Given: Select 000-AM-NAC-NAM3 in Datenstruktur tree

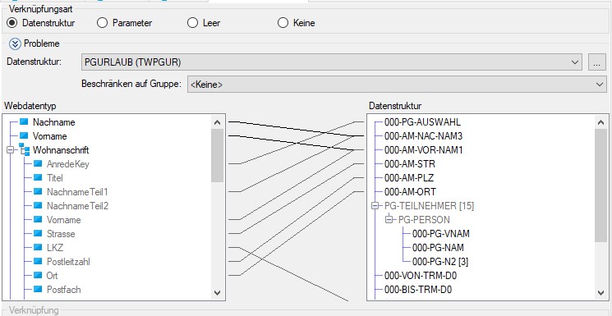Looking at the screenshot, I should point(424,136).
